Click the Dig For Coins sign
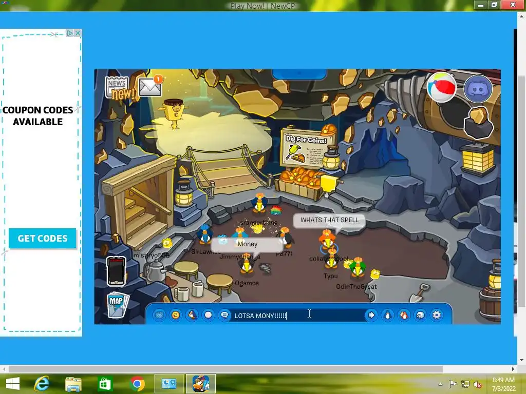 (x=307, y=149)
